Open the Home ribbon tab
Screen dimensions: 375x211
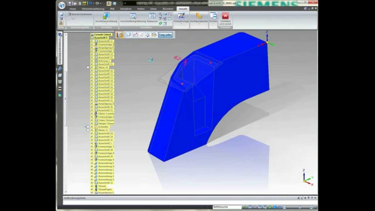click(73, 9)
